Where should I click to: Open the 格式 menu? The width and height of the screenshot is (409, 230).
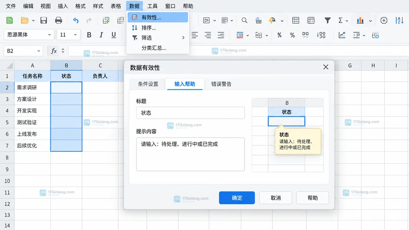click(x=80, y=6)
